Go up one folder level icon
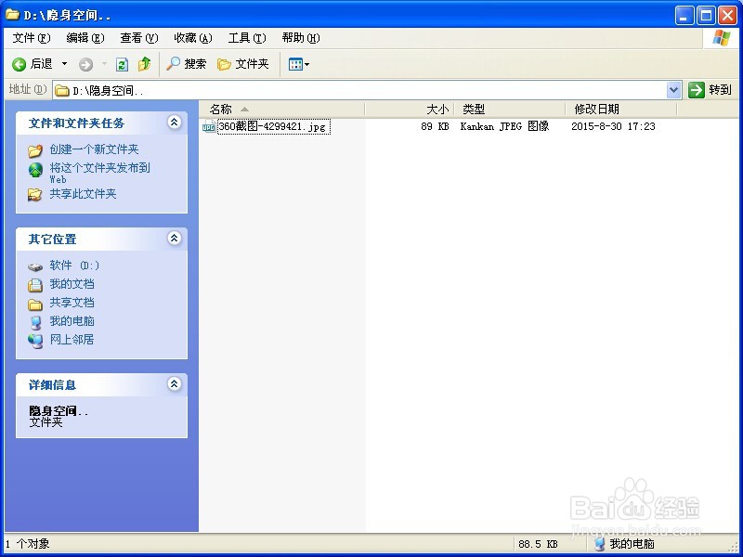Viewport: 743px width, 557px height. pos(145,64)
